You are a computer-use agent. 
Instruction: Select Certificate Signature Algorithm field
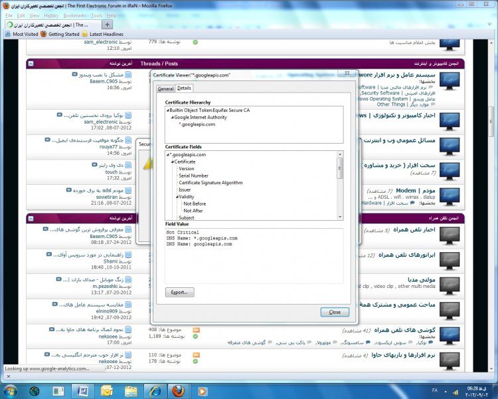pyautogui.click(x=210, y=183)
